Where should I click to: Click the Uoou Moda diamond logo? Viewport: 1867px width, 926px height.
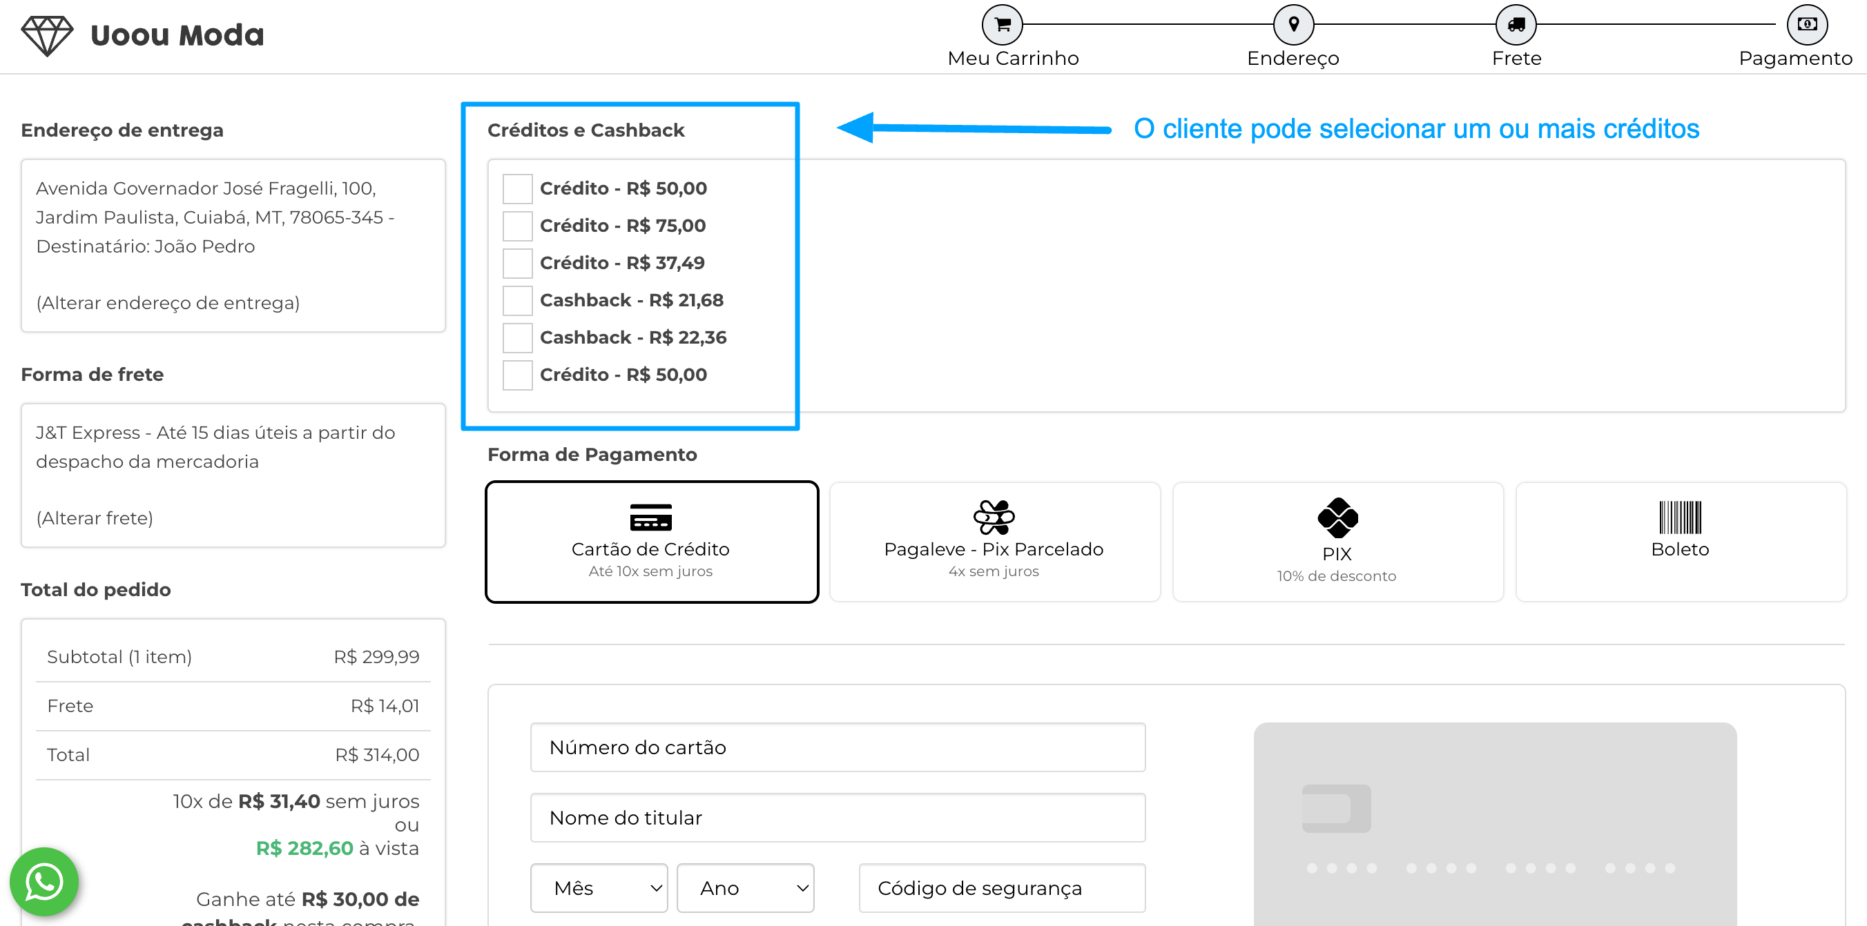point(47,35)
